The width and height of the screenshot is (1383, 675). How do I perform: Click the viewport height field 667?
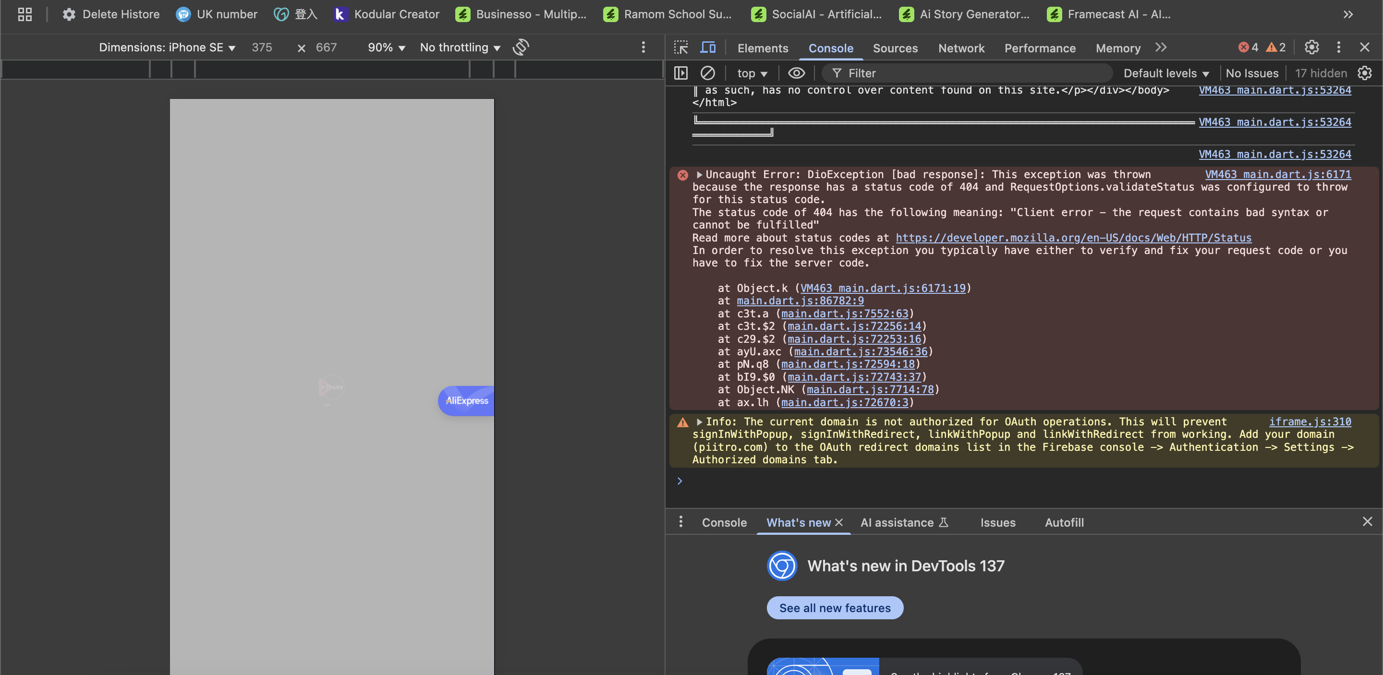(327, 48)
